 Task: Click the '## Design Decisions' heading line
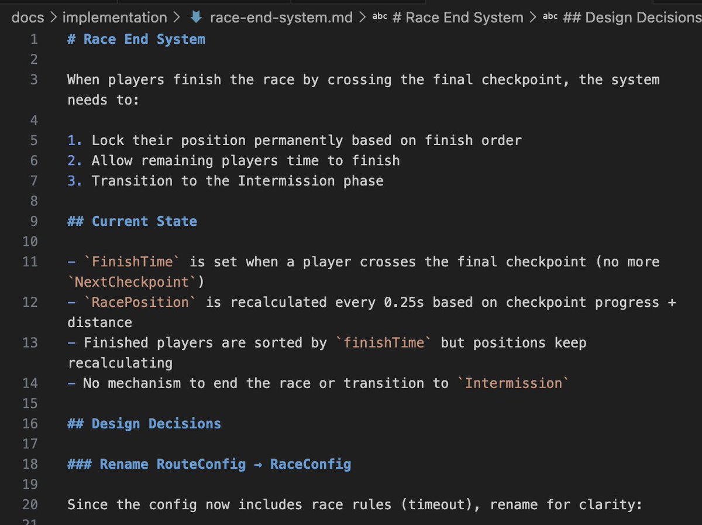point(144,423)
